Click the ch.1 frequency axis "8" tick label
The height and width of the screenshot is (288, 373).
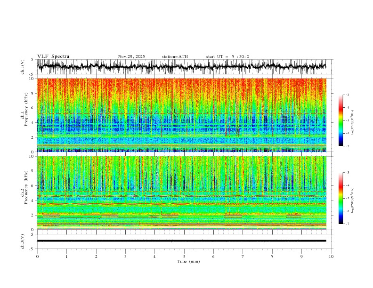33,93
